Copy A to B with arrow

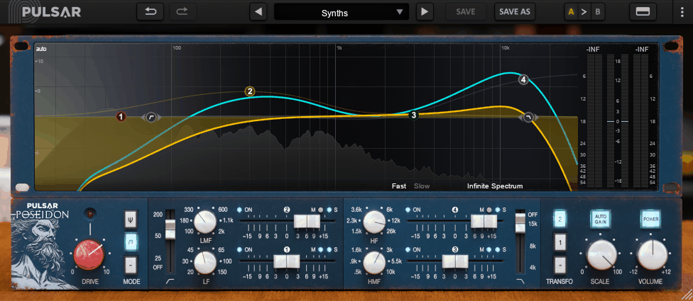click(584, 12)
